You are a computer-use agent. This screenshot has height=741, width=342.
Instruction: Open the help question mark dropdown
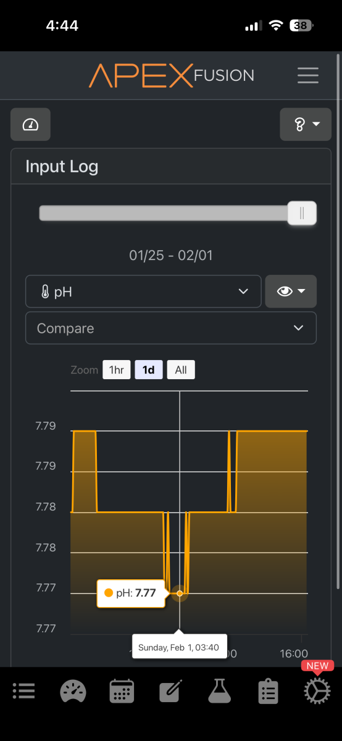pyautogui.click(x=306, y=125)
